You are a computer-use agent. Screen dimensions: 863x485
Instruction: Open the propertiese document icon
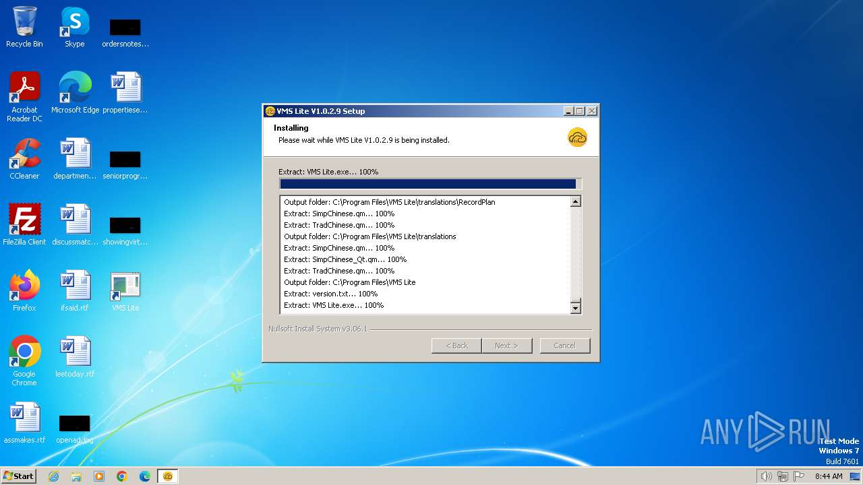coord(125,93)
